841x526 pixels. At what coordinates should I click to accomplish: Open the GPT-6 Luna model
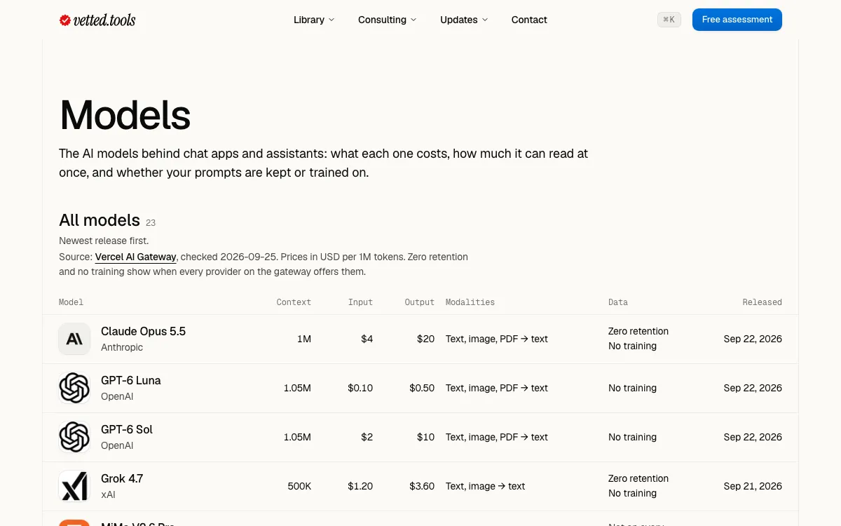click(x=131, y=380)
